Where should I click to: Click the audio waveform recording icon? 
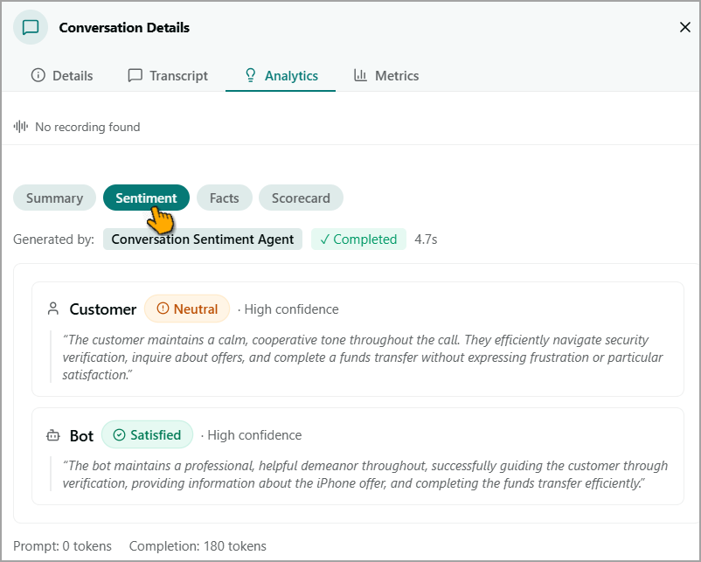[x=21, y=127]
